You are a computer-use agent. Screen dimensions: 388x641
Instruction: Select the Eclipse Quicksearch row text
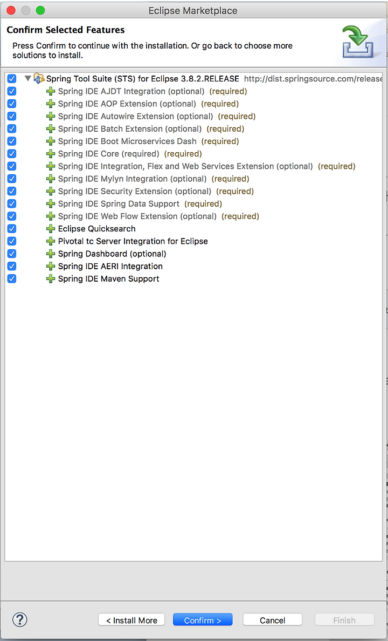(x=97, y=229)
